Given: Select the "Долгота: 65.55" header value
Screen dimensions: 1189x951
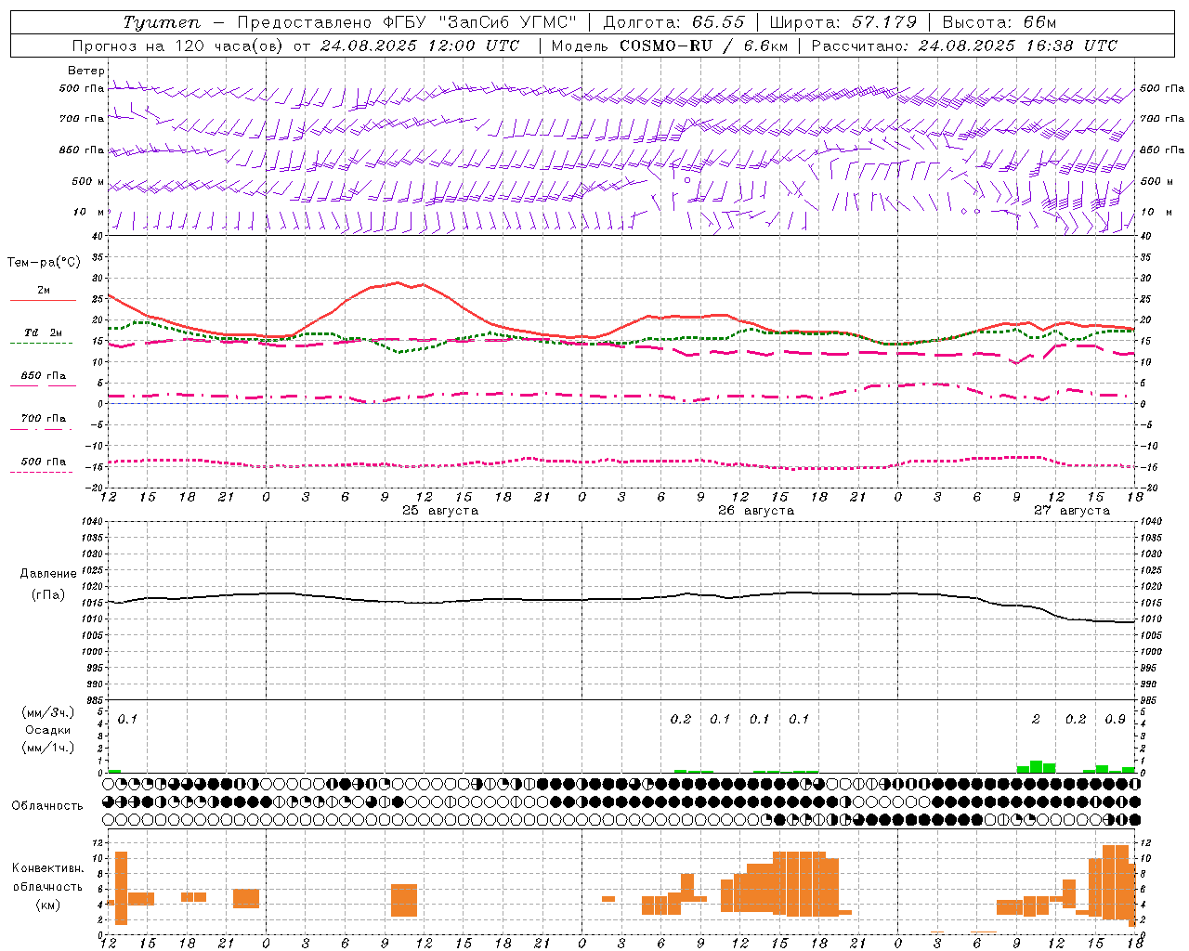Looking at the screenshot, I should coord(673,22).
